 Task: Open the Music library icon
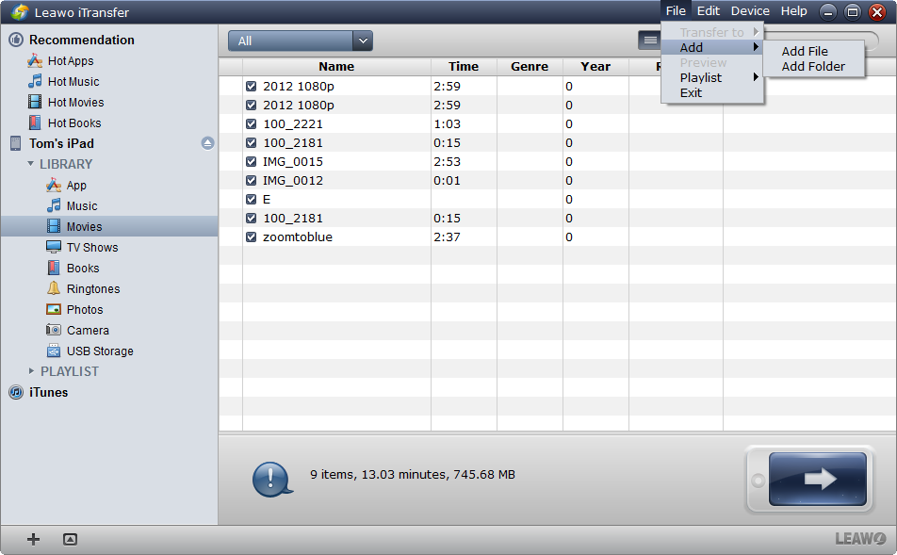coord(54,205)
